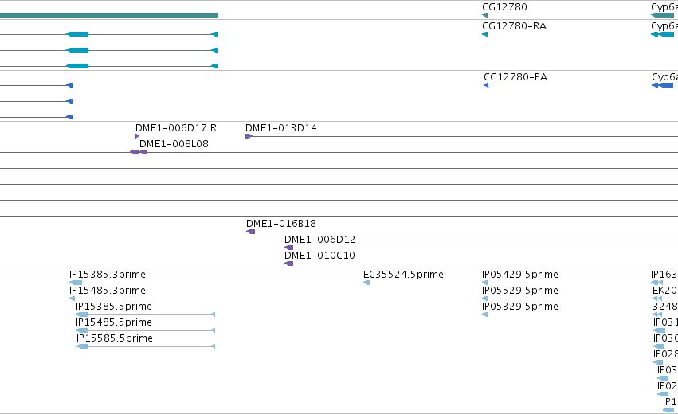Screen dimensions: 678x414
Task: Select the IP15485.5prime EST label
Action: point(114,322)
